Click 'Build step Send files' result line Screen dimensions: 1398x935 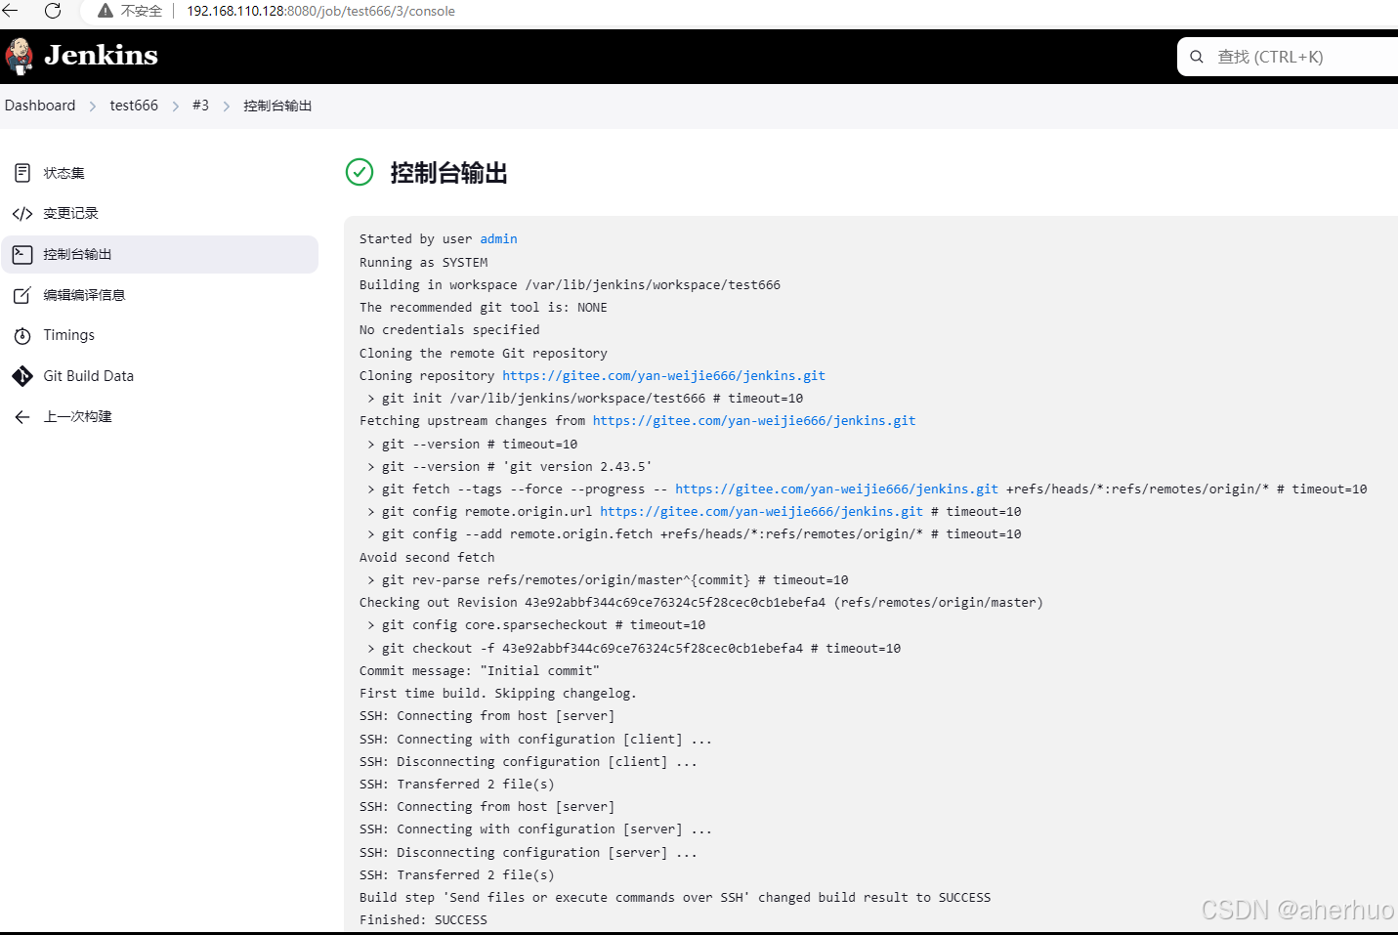(x=675, y=897)
